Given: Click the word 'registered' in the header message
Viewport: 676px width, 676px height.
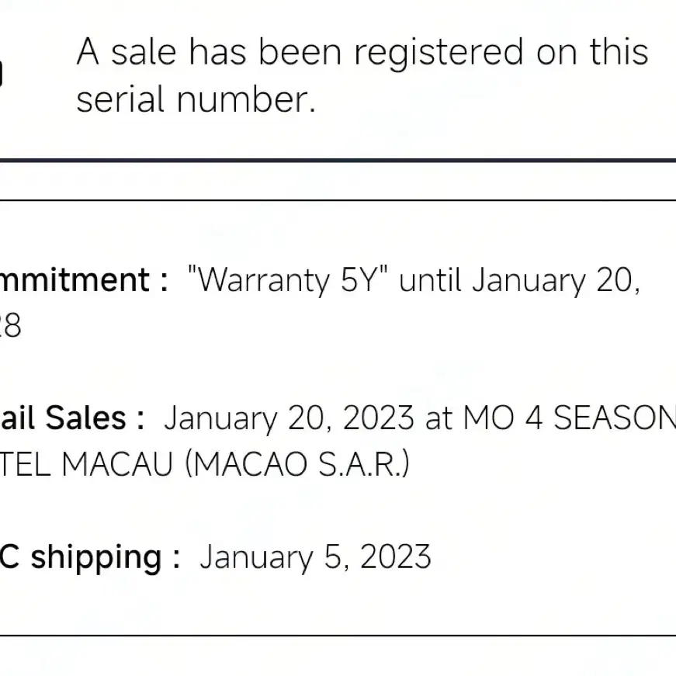Looking at the screenshot, I should (439, 53).
